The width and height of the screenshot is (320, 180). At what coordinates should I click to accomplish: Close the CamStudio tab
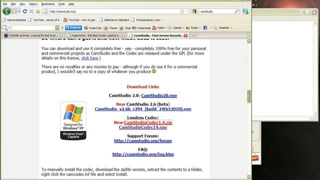[x=185, y=35]
